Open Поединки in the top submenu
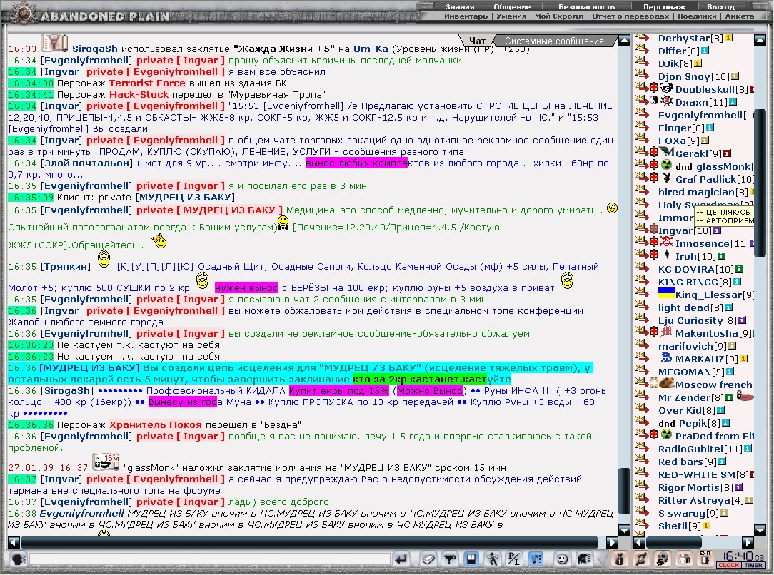The height and width of the screenshot is (575, 774). coord(696,16)
